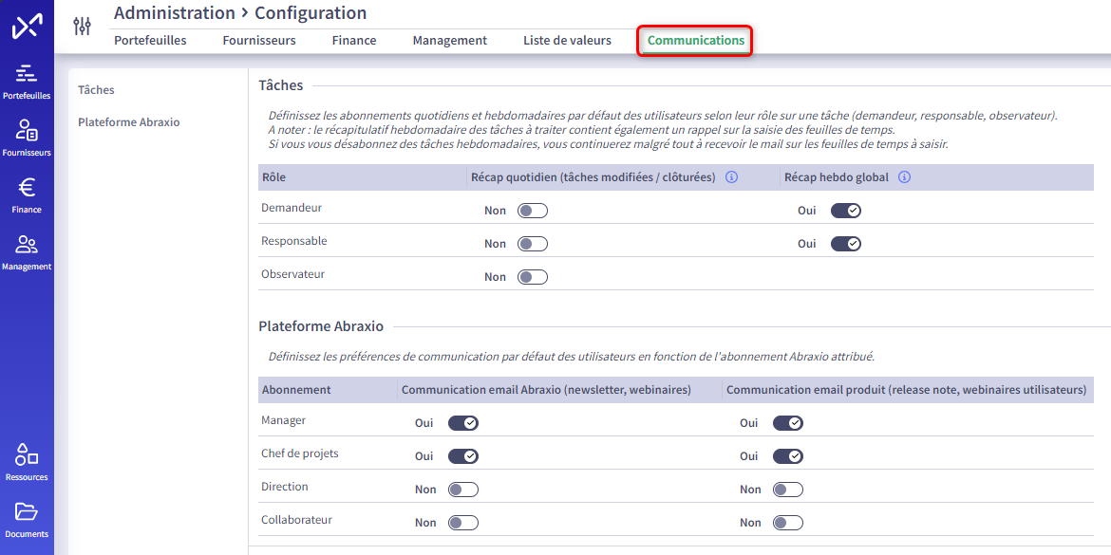Show info for Récap hebdo global column
This screenshot has width=1111, height=555.
coord(904,177)
